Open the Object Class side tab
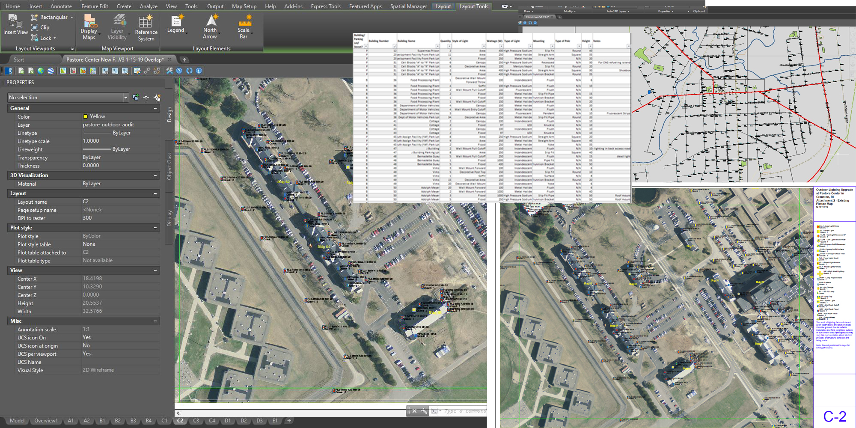Image resolution: width=856 pixels, height=428 pixels. pyautogui.click(x=169, y=166)
